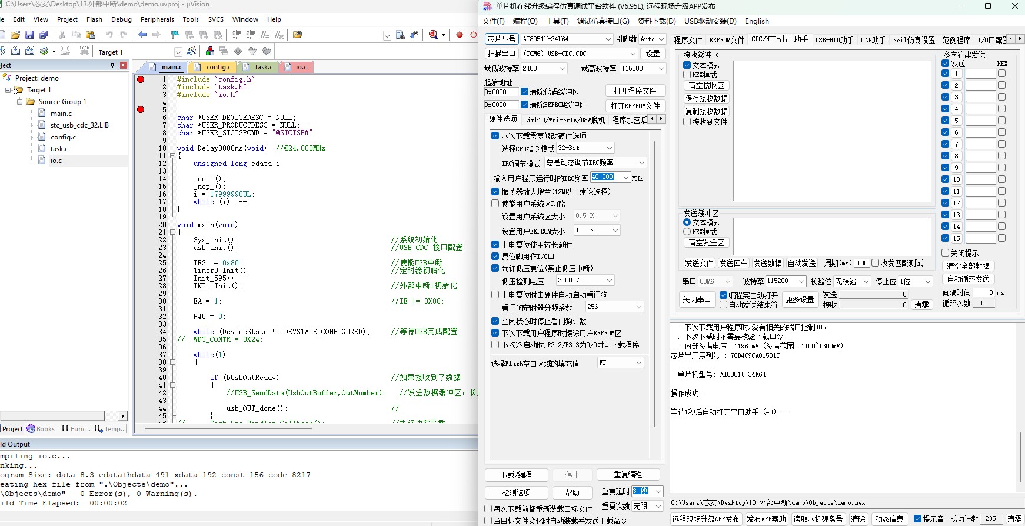Open Manage Project Items colored blocks icon
The image size is (1025, 526).
pyautogui.click(x=209, y=51)
